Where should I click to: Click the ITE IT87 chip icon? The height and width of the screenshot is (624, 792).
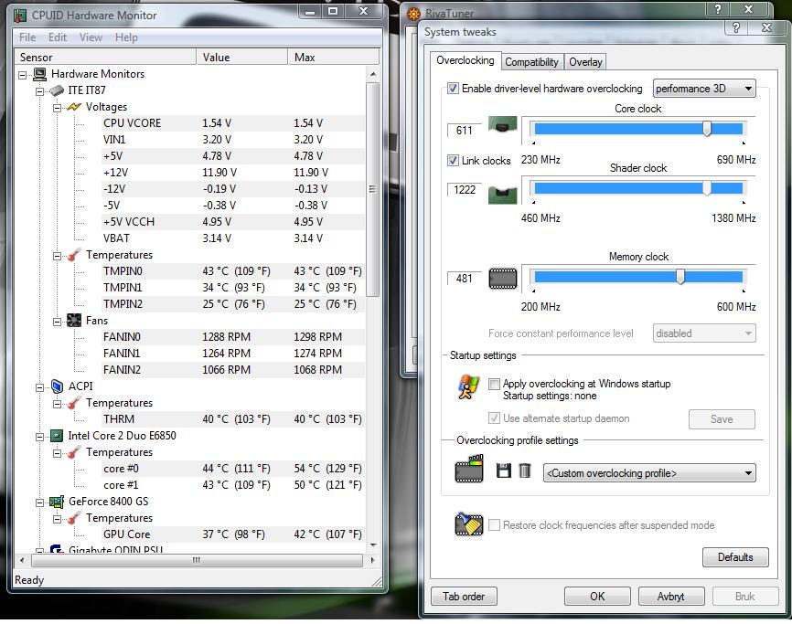click(57, 90)
